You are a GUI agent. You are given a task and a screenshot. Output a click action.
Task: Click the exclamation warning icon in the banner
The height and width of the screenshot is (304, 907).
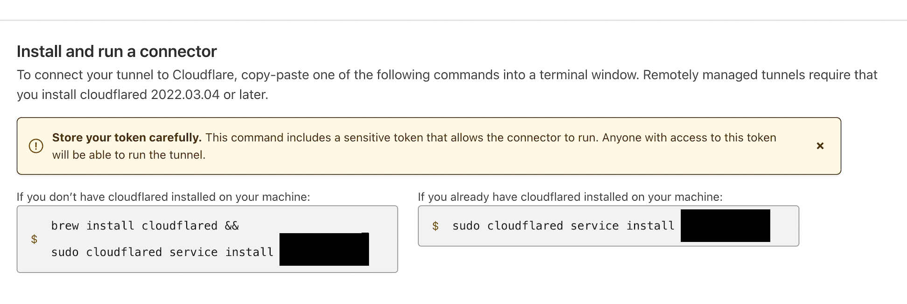click(36, 146)
